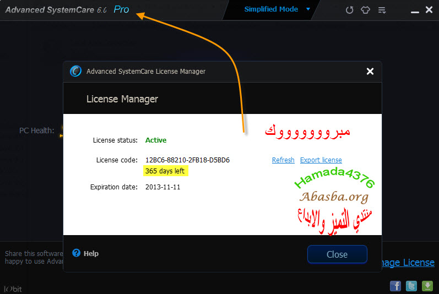Minimize the Advanced SystemCare window
Image resolution: width=439 pixels, height=294 pixels.
[x=415, y=12]
